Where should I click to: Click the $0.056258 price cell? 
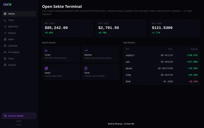[x=167, y=62]
